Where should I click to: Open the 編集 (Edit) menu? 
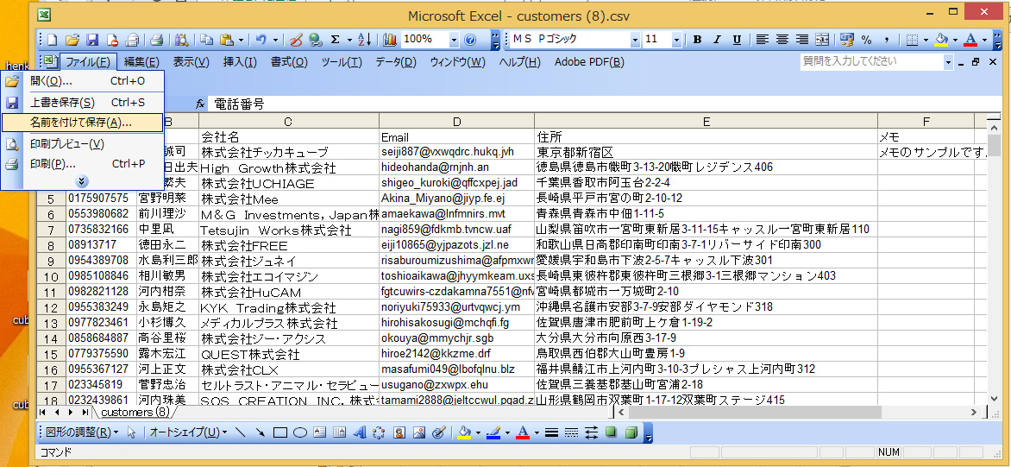tap(141, 62)
